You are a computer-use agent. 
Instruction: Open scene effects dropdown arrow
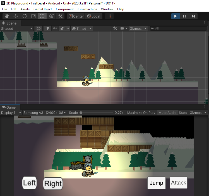[x=68, y=28]
